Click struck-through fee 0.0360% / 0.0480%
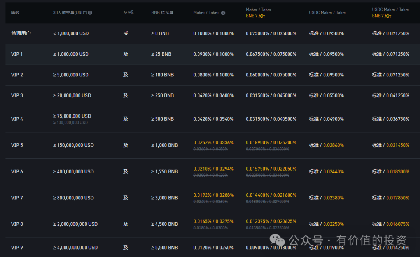This screenshot has height=257, width=420. point(210,149)
